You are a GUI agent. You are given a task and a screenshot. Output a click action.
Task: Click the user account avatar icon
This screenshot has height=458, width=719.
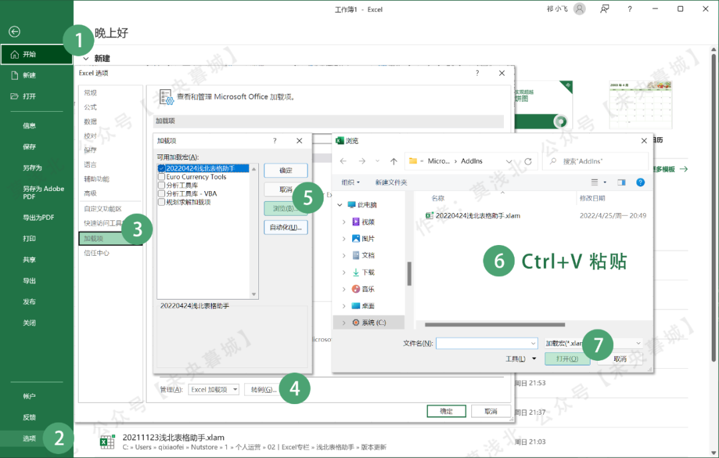[x=580, y=9]
